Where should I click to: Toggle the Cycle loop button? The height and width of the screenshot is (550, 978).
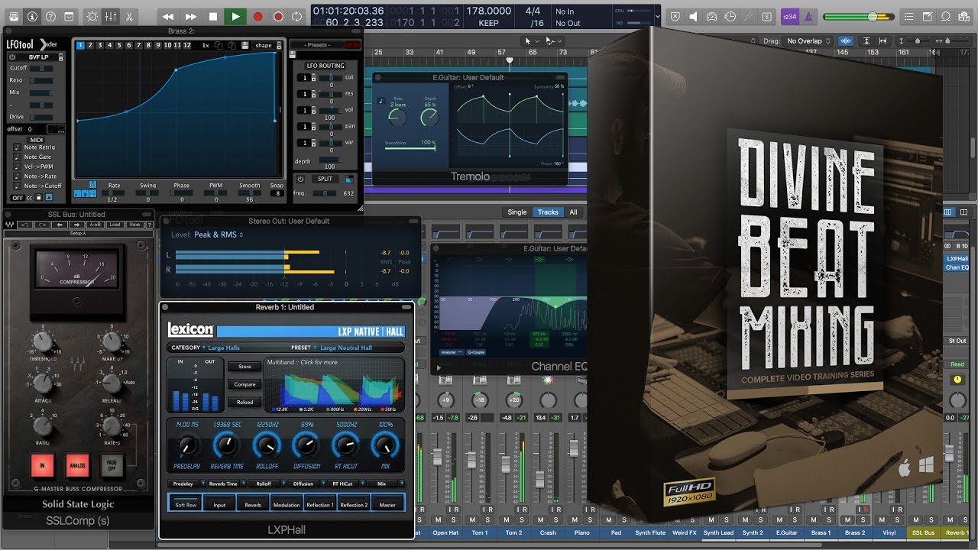pos(296,16)
